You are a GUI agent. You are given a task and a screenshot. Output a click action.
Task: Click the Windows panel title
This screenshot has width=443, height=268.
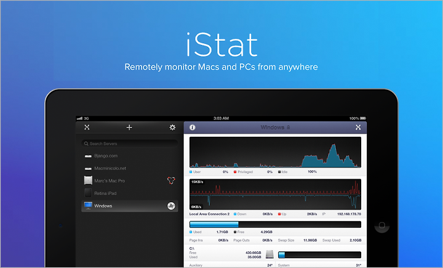tap(273, 128)
